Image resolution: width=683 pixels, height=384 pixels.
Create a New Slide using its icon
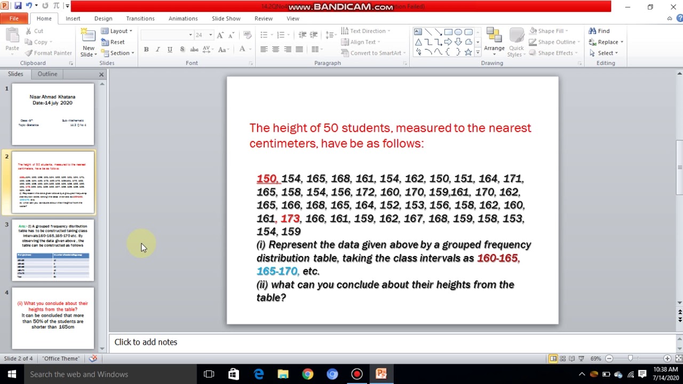(89, 35)
